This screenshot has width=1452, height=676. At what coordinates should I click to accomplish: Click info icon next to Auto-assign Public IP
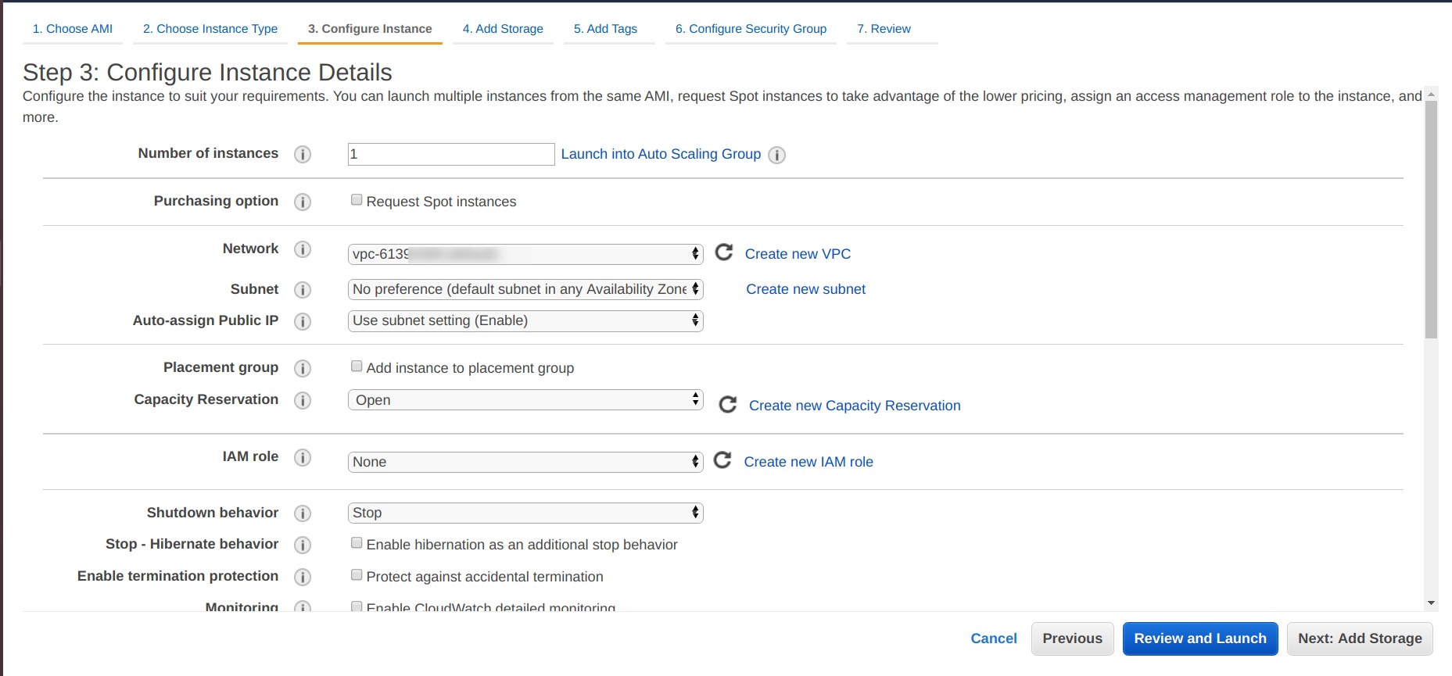[303, 321]
